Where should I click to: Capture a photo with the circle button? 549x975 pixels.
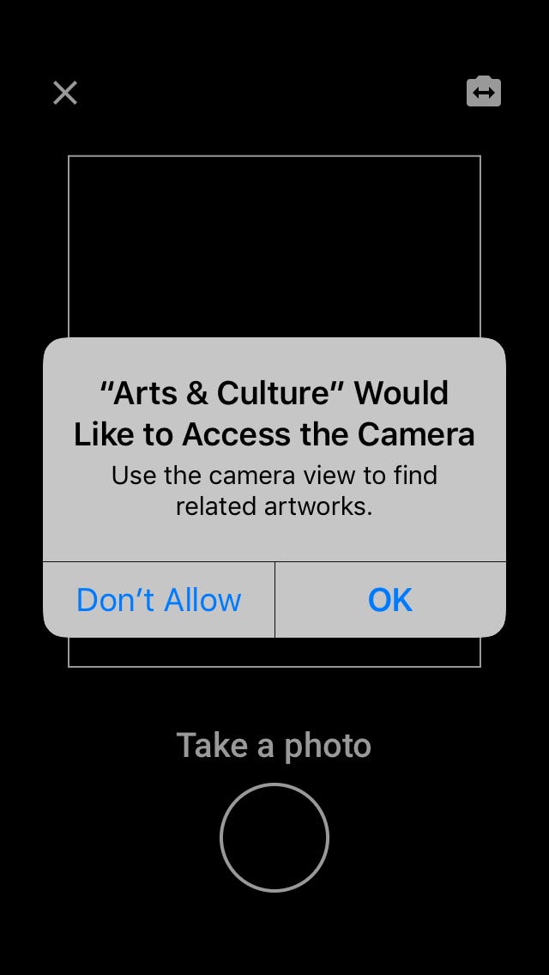pos(274,837)
